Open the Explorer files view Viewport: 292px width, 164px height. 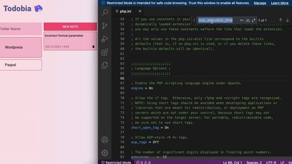tap(105, 65)
